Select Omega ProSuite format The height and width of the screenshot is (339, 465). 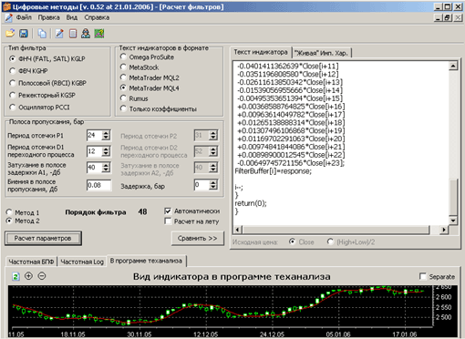coord(147,56)
